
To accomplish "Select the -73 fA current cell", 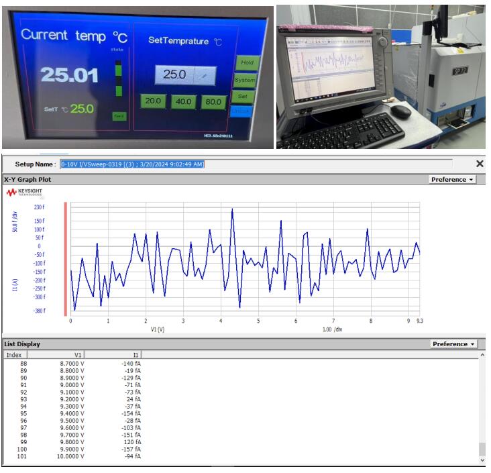I will (x=132, y=392).
